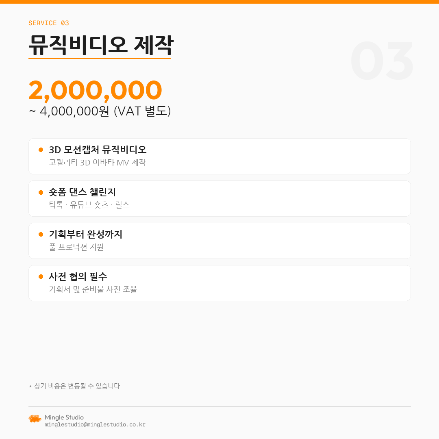Select the 3D 모션캡처 뮤직비디오 card title
The image size is (439, 439).
pos(98,150)
